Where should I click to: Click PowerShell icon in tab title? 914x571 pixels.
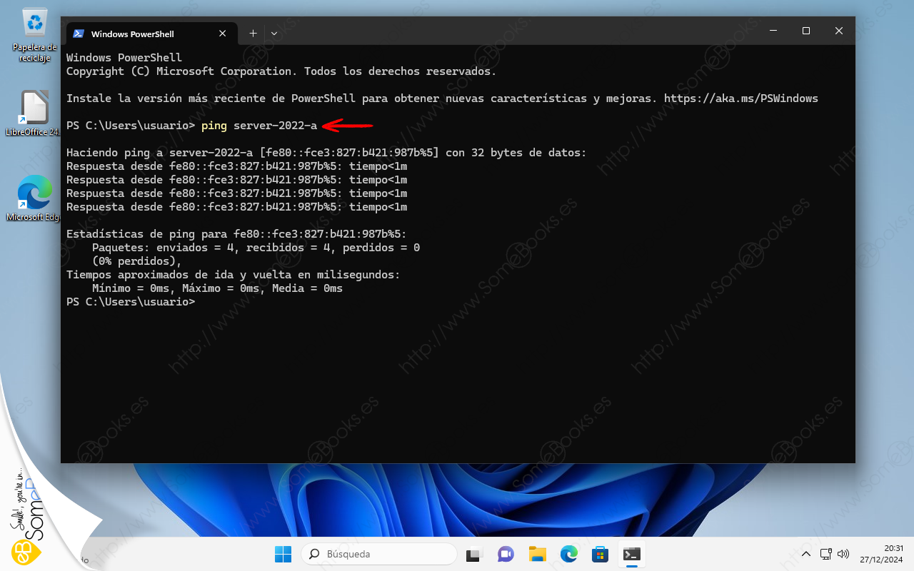click(x=79, y=34)
